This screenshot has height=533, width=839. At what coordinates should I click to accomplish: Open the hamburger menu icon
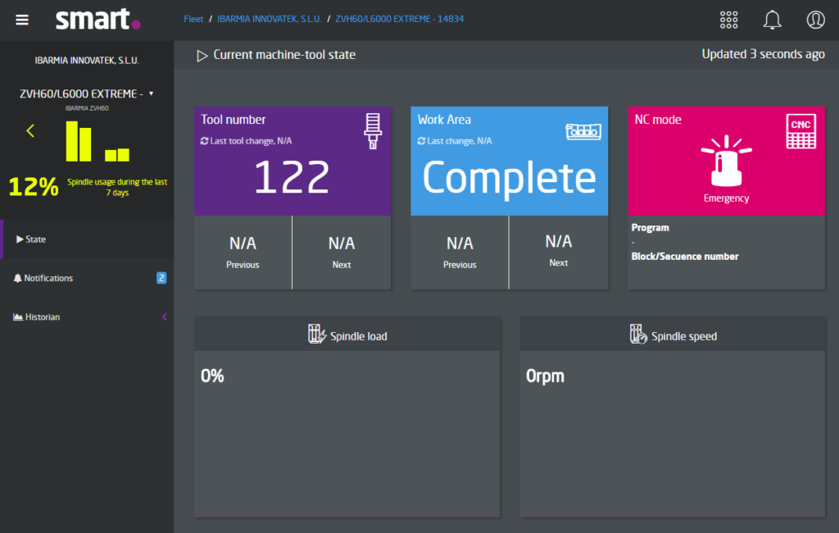(22, 20)
